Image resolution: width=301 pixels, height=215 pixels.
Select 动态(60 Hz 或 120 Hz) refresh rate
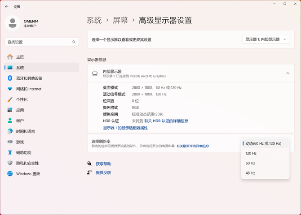pos(265,143)
